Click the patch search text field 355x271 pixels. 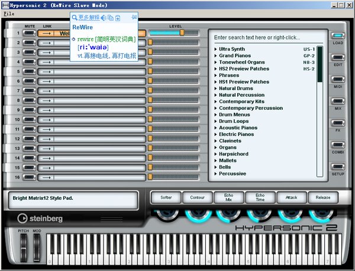tap(266, 37)
